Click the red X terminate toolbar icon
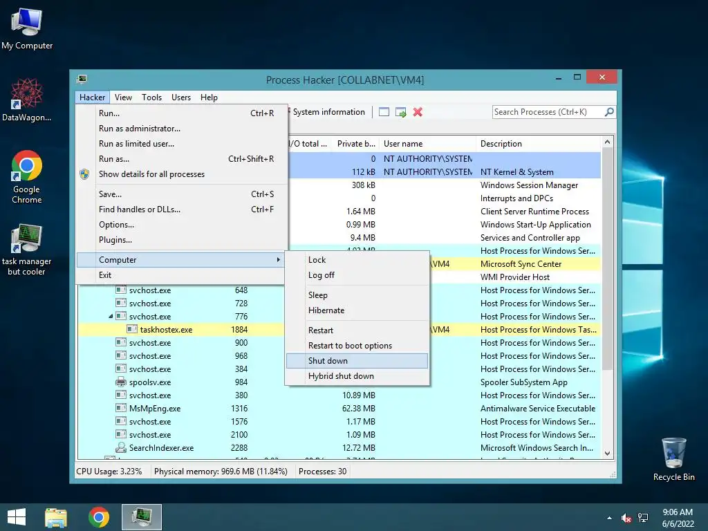 coord(418,112)
